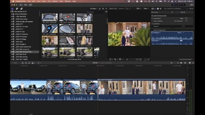The image size is (205, 115).
Task: Click the browser search magnifier icon
Action: (x=106, y=9)
